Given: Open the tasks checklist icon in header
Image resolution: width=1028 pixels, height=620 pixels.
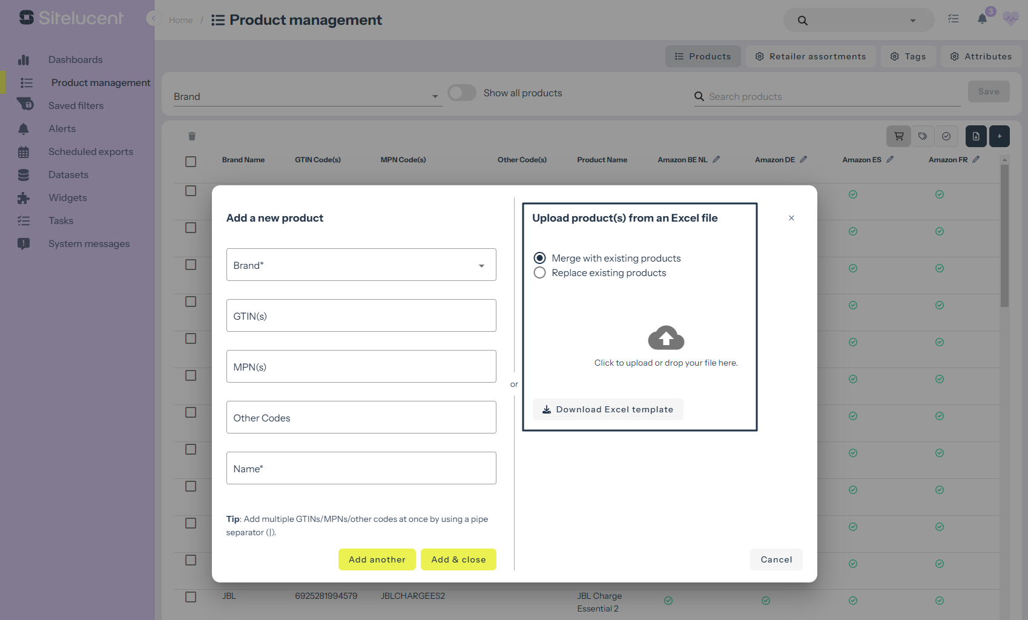Looking at the screenshot, I should 954,19.
